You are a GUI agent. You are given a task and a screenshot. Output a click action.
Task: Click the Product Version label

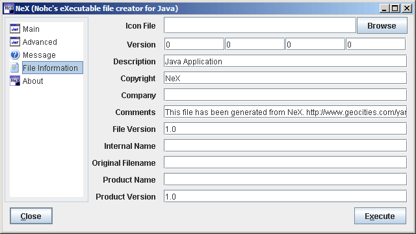pos(125,196)
